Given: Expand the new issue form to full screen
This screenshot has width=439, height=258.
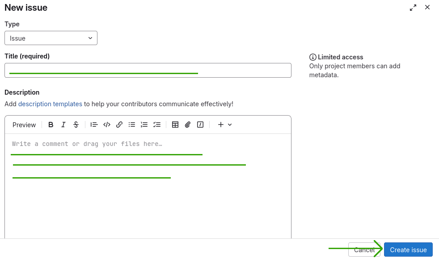Looking at the screenshot, I should coord(413,8).
